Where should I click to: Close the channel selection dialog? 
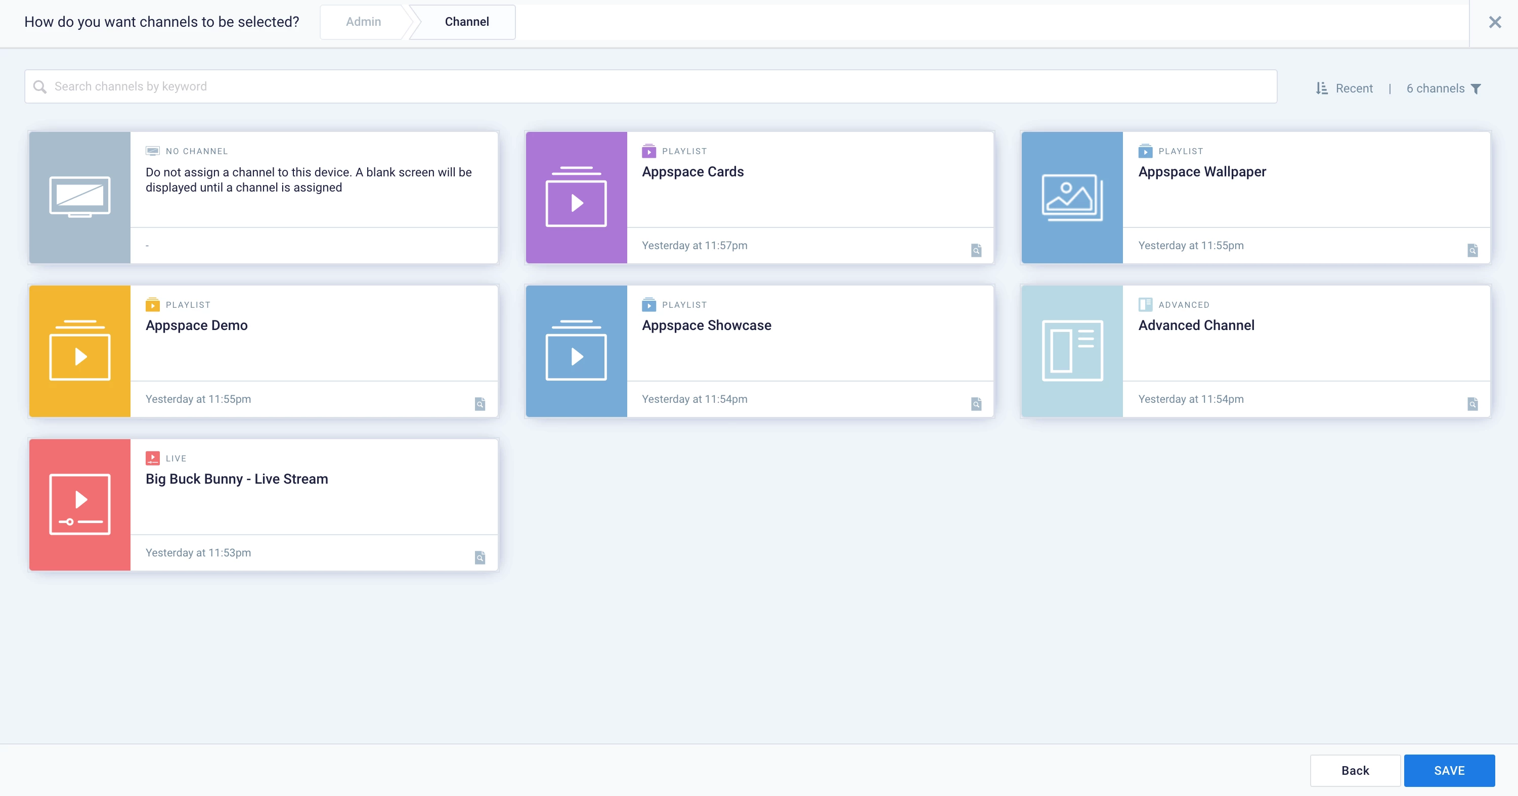point(1494,22)
